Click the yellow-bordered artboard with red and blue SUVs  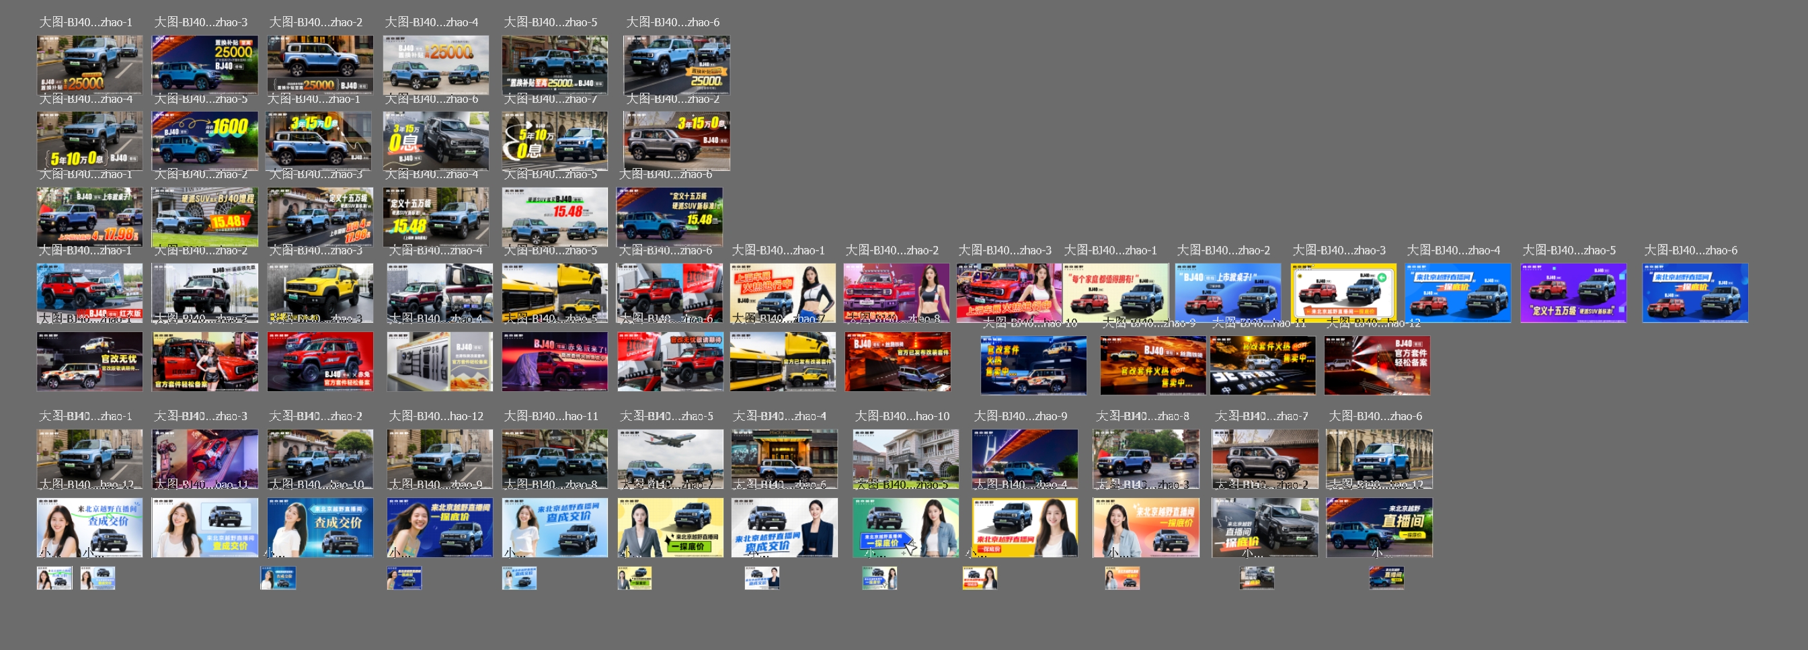click(1344, 294)
